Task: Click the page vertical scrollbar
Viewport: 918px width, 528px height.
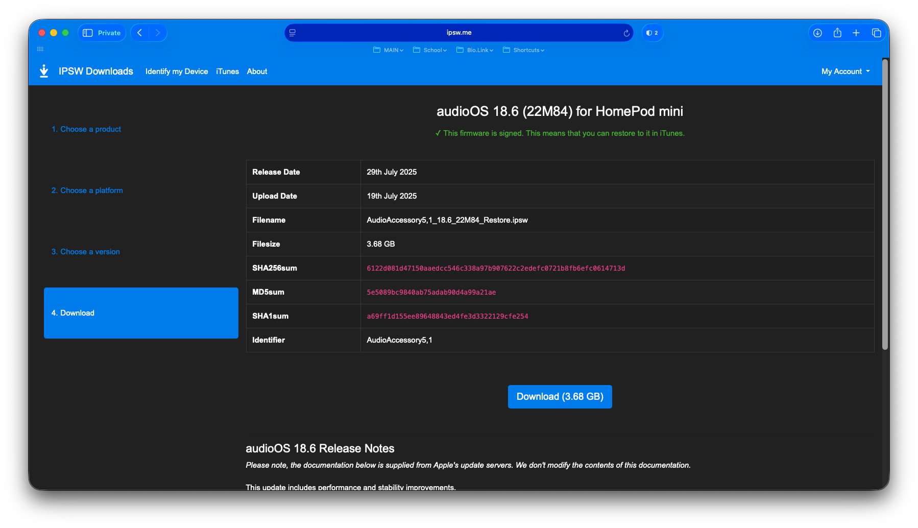Action: point(885,204)
